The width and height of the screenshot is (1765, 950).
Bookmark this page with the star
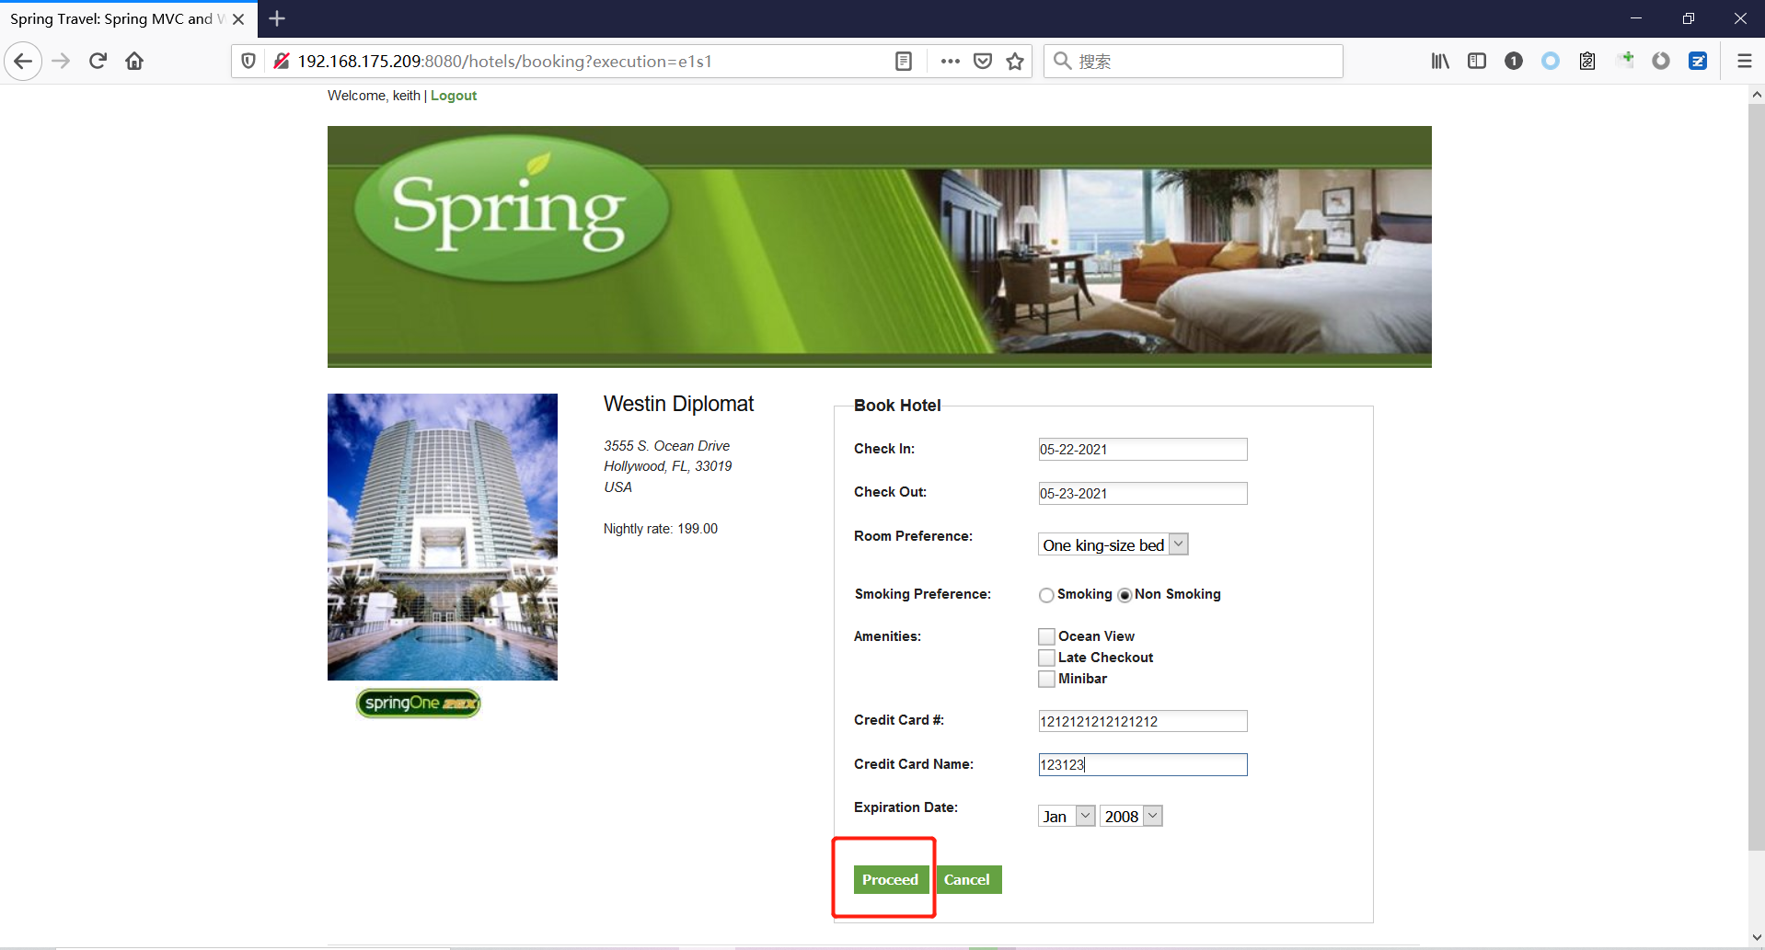(1015, 62)
